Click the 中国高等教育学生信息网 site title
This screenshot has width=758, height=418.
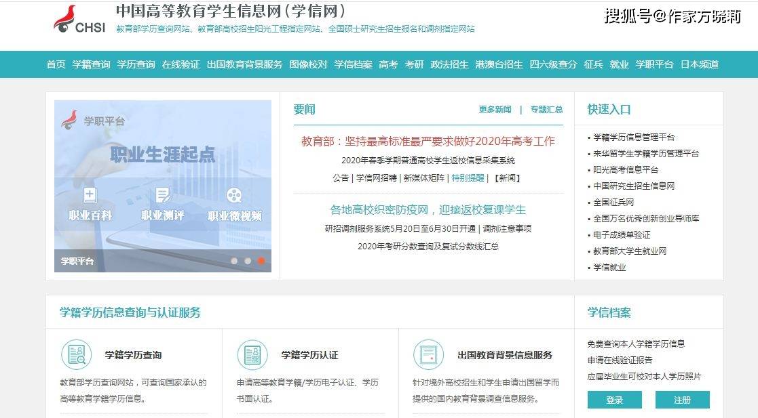click(231, 11)
